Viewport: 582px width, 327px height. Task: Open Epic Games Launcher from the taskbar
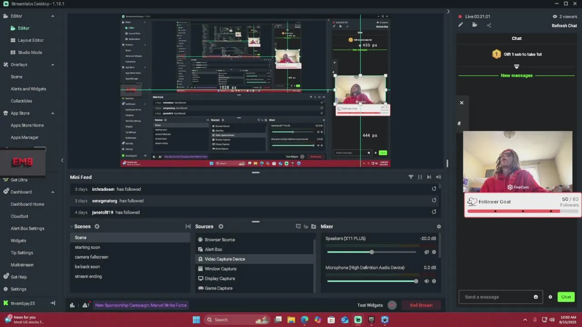coord(371,320)
